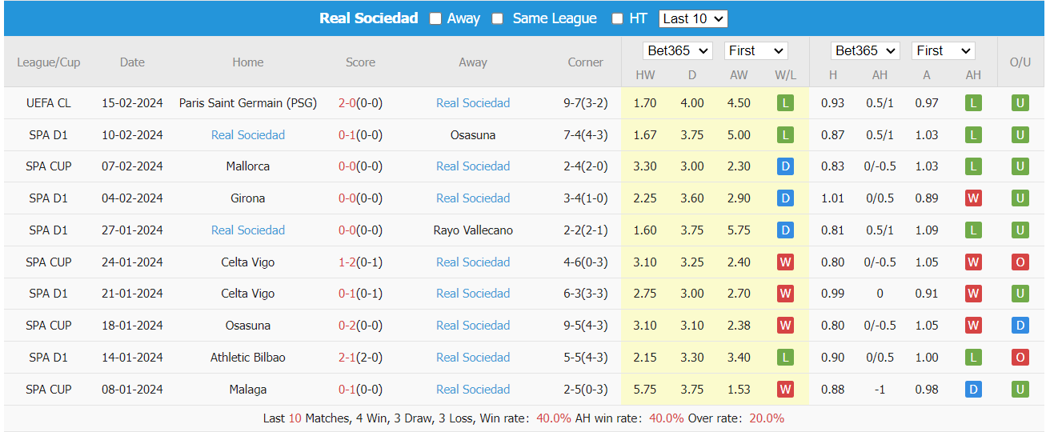Click the red W handicap badge in the 21-01-2024 row
This screenshot has width=1050, height=432.
click(x=973, y=294)
